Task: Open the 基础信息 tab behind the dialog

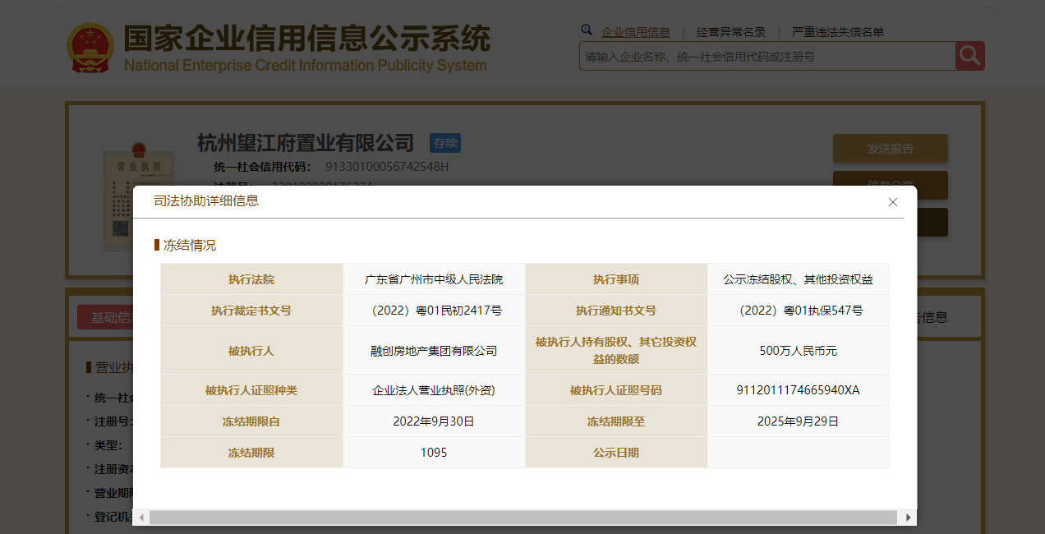Action: (107, 317)
